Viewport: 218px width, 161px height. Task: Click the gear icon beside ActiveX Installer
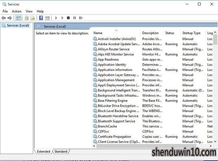pos(95,39)
